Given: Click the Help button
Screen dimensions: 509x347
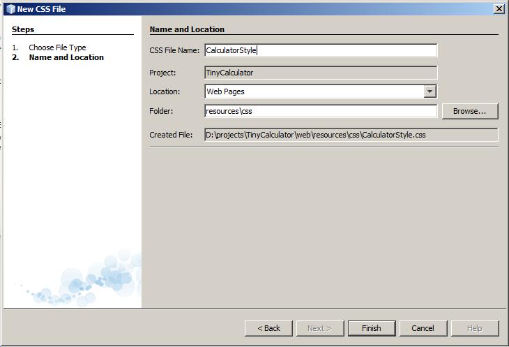Looking at the screenshot, I should 474,328.
